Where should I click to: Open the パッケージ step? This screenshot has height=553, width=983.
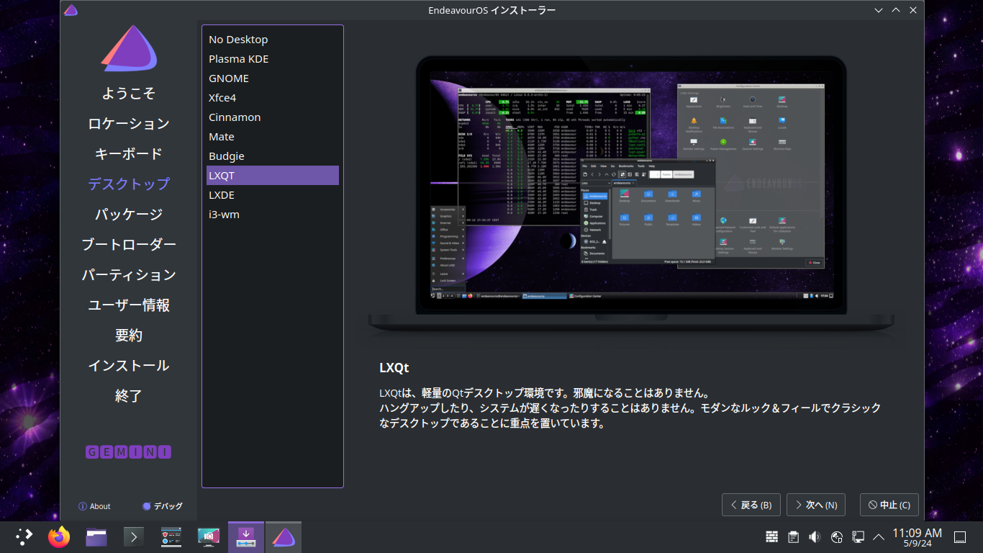(129, 215)
